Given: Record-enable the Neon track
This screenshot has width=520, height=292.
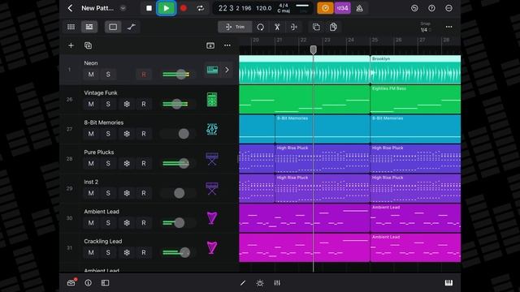Looking at the screenshot, I should [144, 75].
